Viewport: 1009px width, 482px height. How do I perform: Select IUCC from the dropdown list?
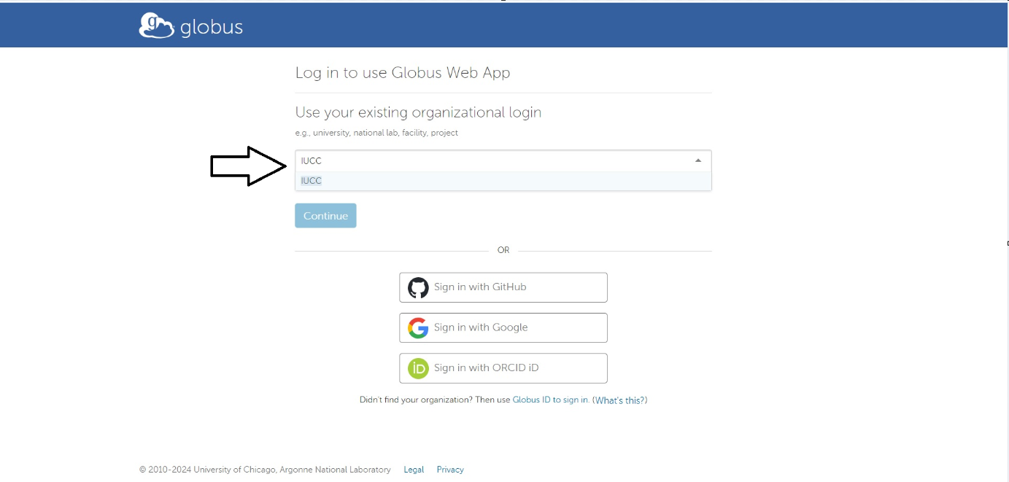pos(503,181)
